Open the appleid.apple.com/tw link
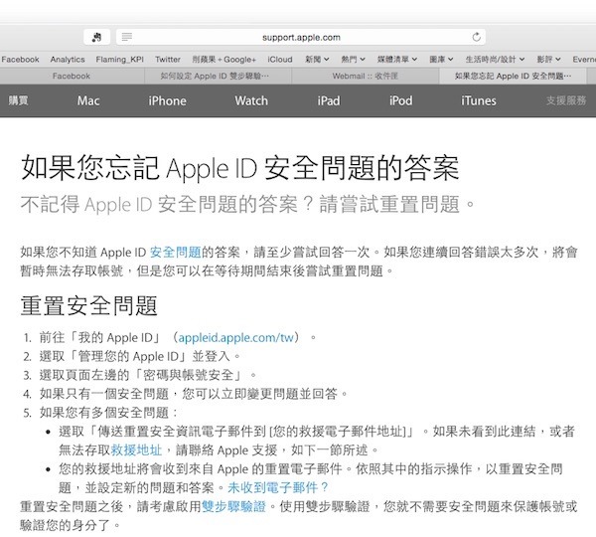 pyautogui.click(x=236, y=337)
